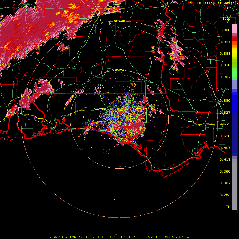Click the "[CC]" unit label above the legend
The height and width of the screenshot is (239, 239).
pos(227,18)
